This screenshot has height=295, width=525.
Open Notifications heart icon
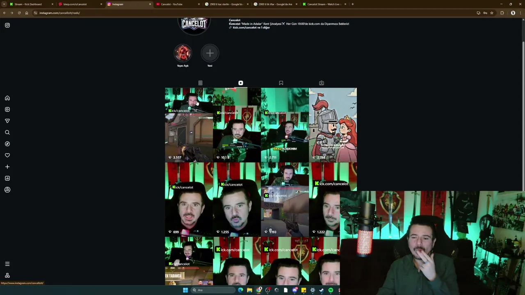[x=7, y=155]
